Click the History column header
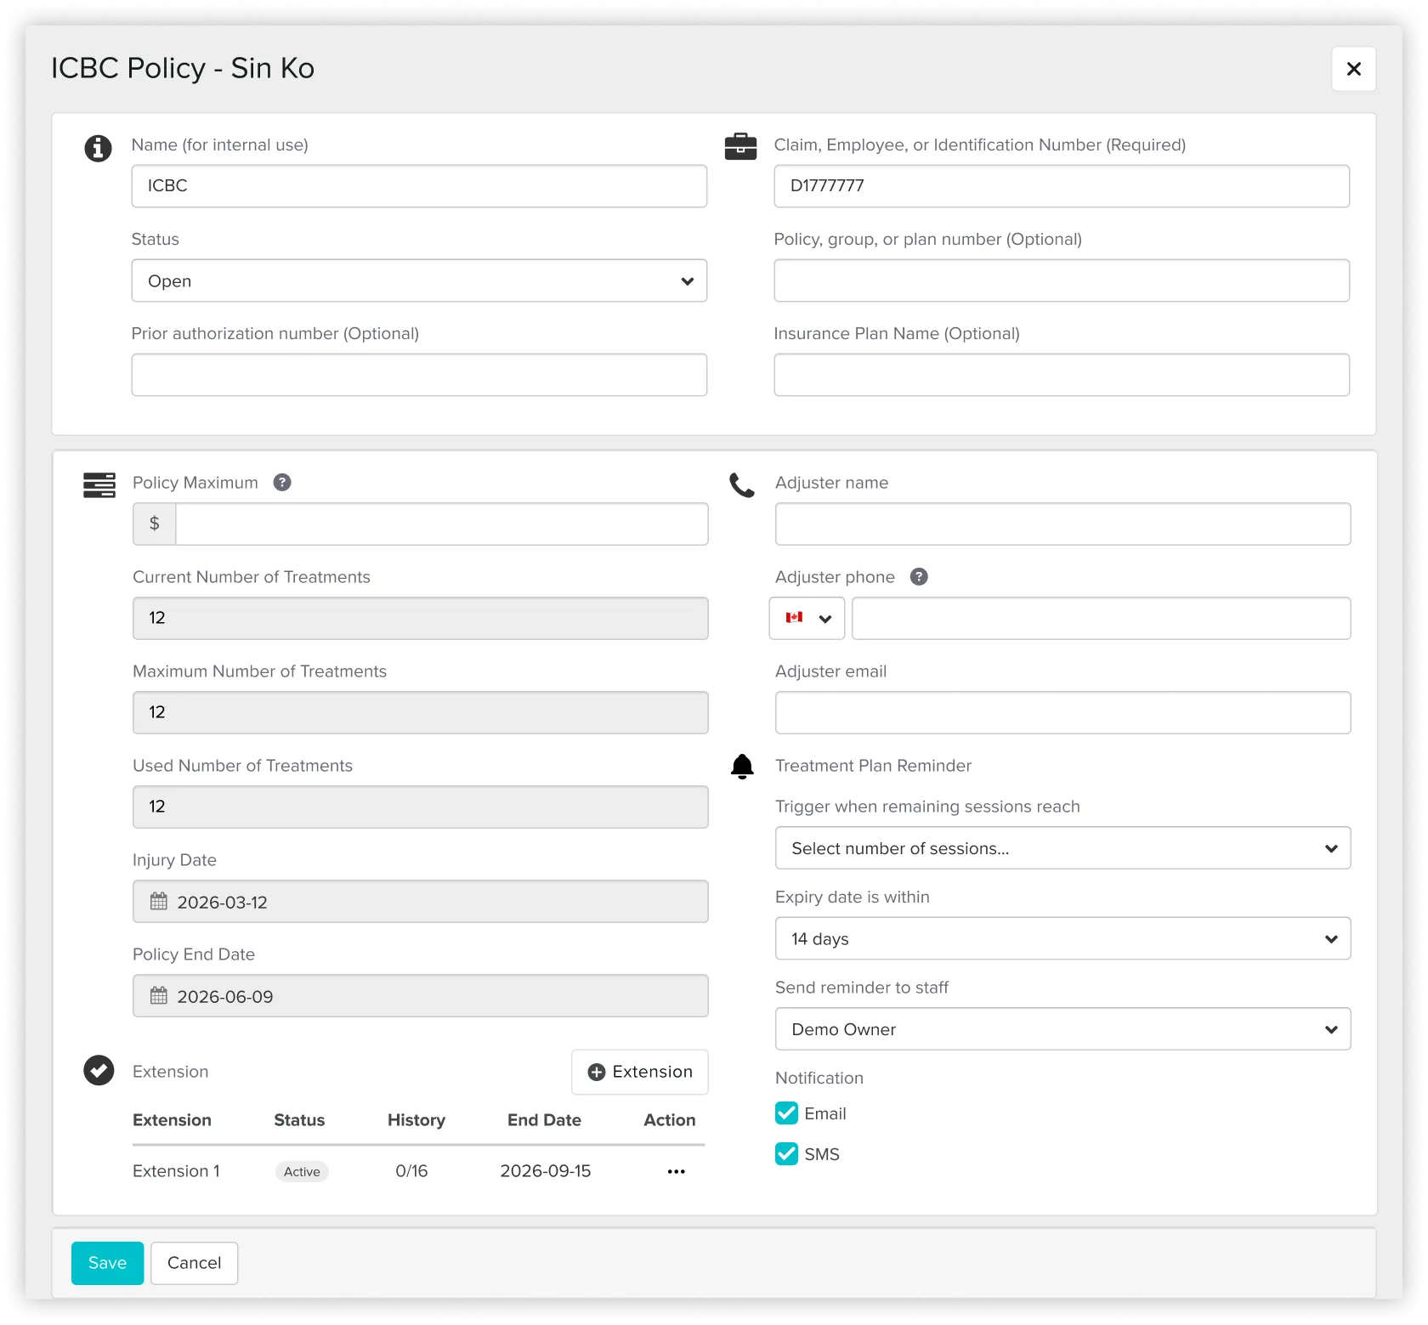 (x=416, y=1120)
